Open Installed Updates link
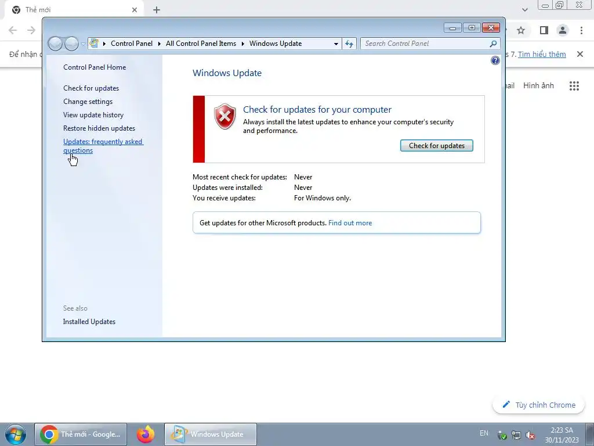This screenshot has height=446, width=594. (89, 322)
